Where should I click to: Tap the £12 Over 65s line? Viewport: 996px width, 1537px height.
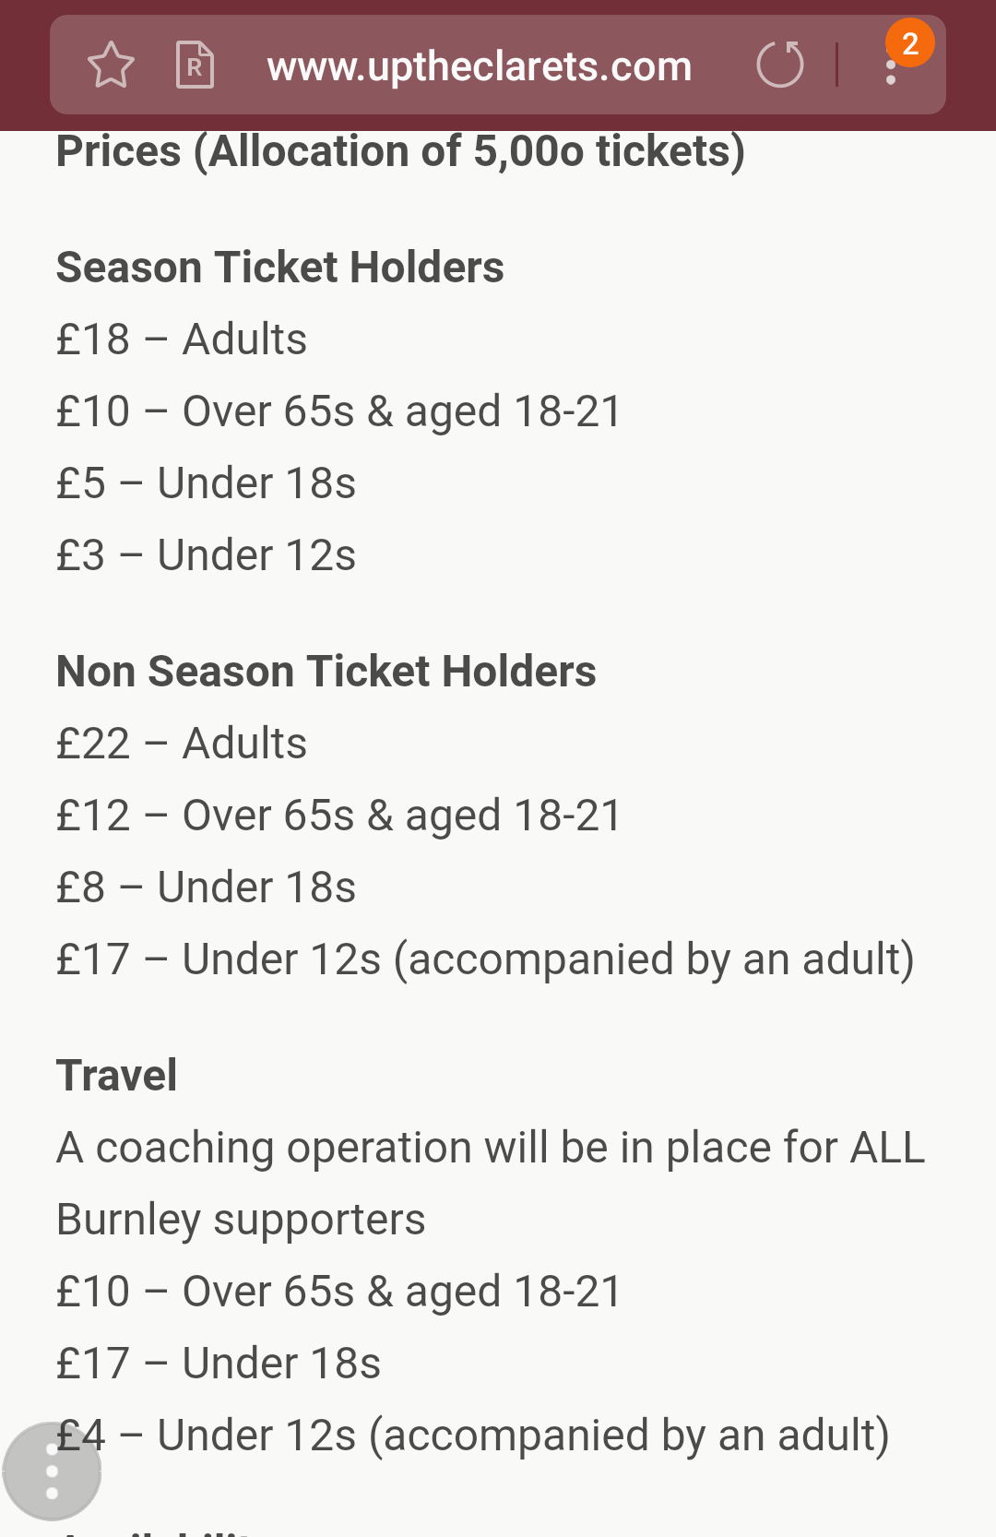339,816
